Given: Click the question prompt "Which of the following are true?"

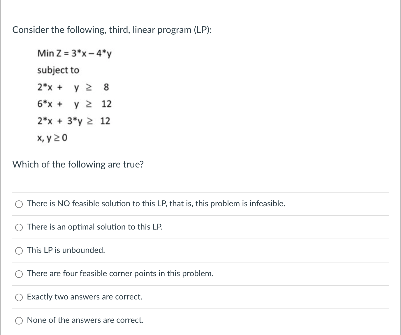Looking at the screenshot, I should (78, 164).
